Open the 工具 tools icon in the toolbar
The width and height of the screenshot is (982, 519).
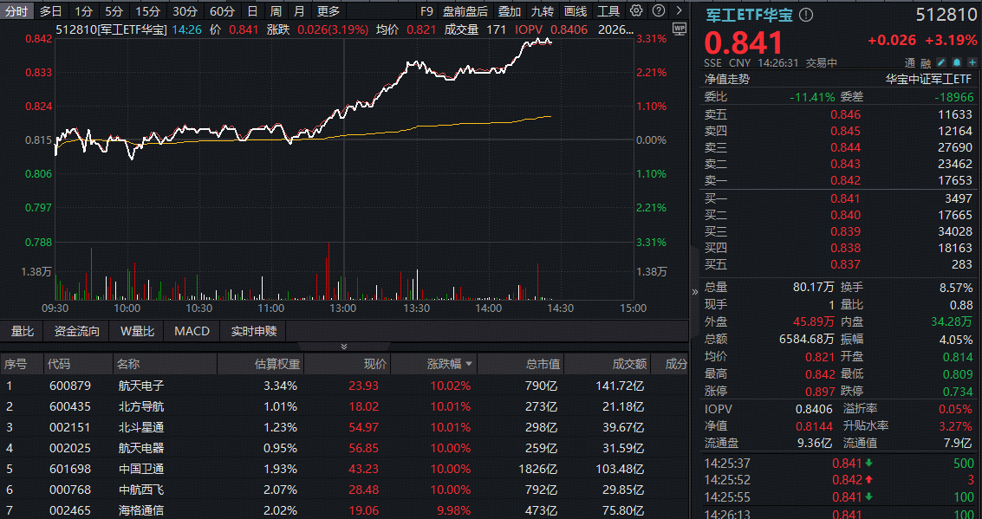pyautogui.click(x=609, y=10)
